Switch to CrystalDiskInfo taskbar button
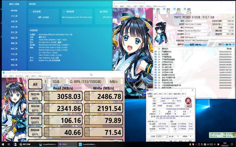 click(x=48, y=144)
